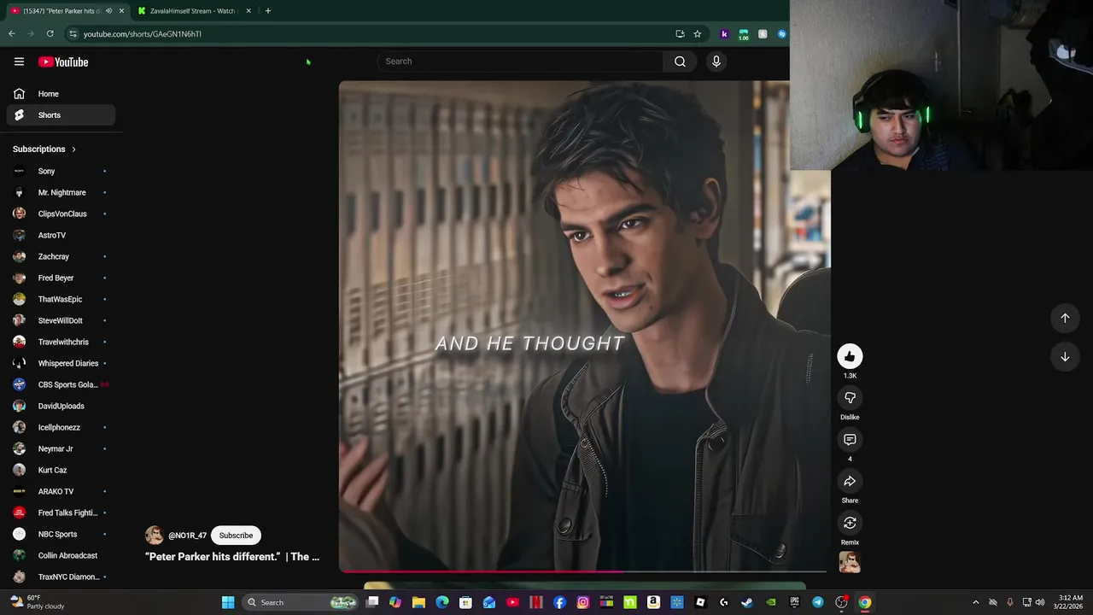This screenshot has height=615, width=1093.
Task: Open Travelwithchris channel
Action: tap(61, 342)
